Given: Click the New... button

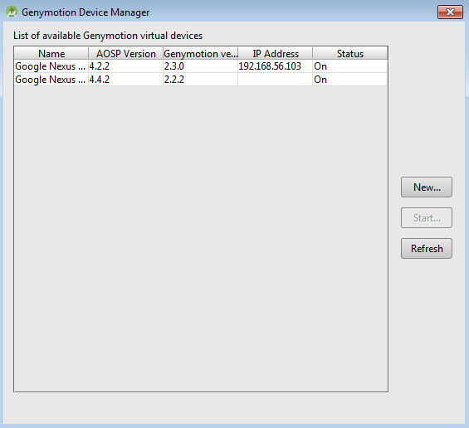Looking at the screenshot, I should pyautogui.click(x=426, y=187).
